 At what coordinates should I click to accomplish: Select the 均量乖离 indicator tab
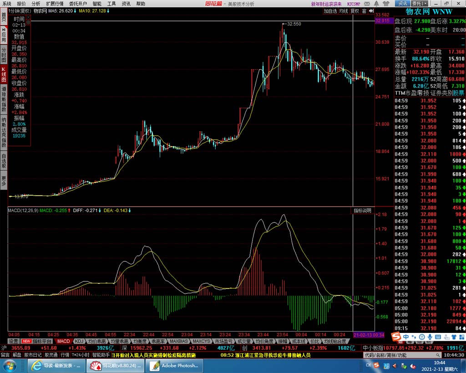point(120,341)
